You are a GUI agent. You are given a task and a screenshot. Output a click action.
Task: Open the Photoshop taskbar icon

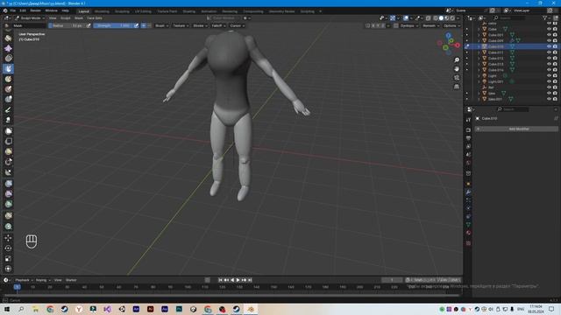[179, 309]
